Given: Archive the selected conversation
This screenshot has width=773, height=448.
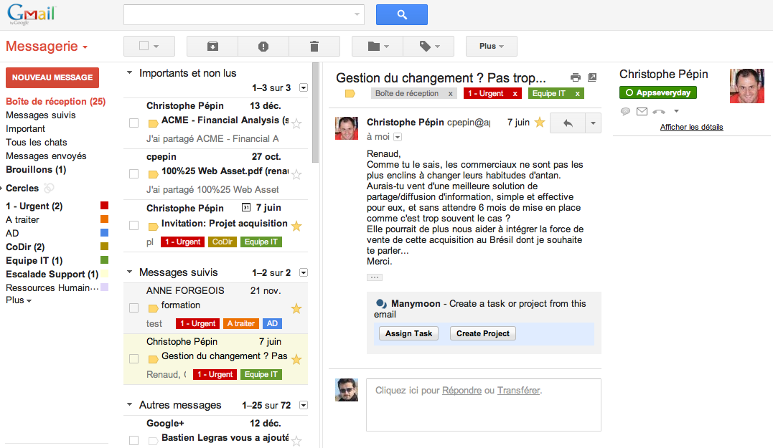Looking at the screenshot, I should pyautogui.click(x=212, y=46).
